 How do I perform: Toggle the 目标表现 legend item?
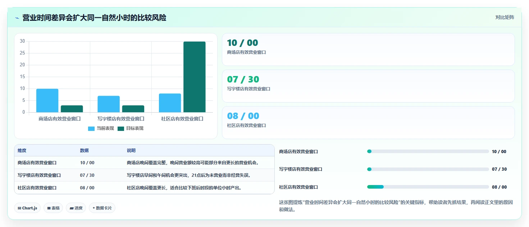click(131, 128)
